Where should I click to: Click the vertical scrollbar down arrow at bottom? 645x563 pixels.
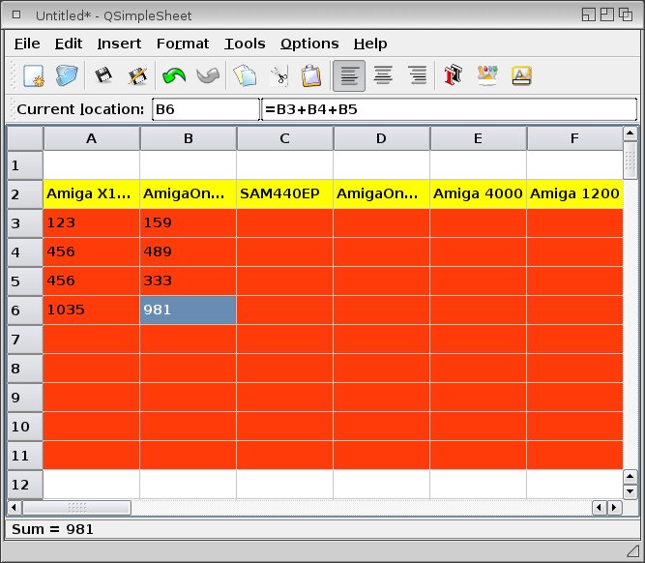[x=630, y=491]
